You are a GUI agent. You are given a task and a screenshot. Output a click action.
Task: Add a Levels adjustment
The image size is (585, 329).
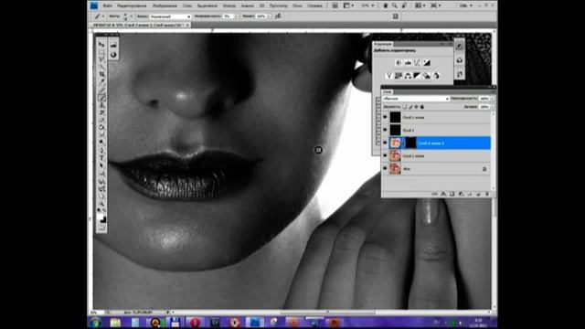(408, 63)
